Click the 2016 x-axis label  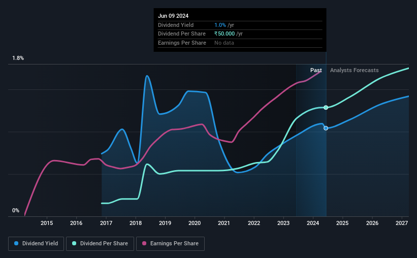(76, 223)
